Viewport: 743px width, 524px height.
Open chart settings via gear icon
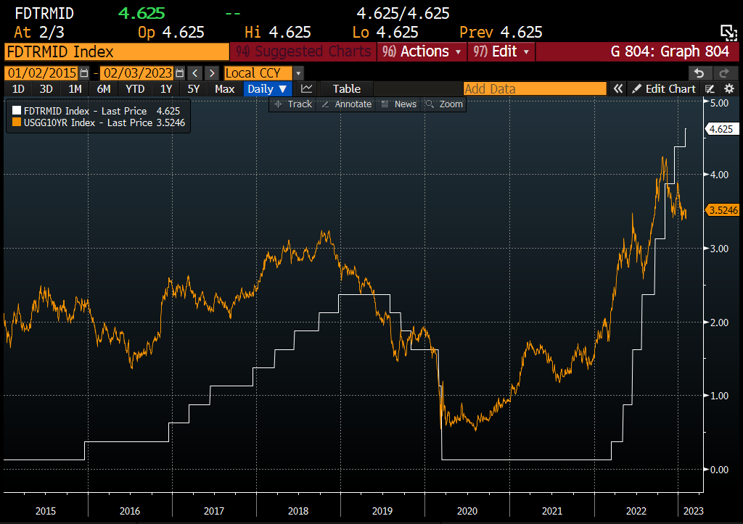[729, 88]
